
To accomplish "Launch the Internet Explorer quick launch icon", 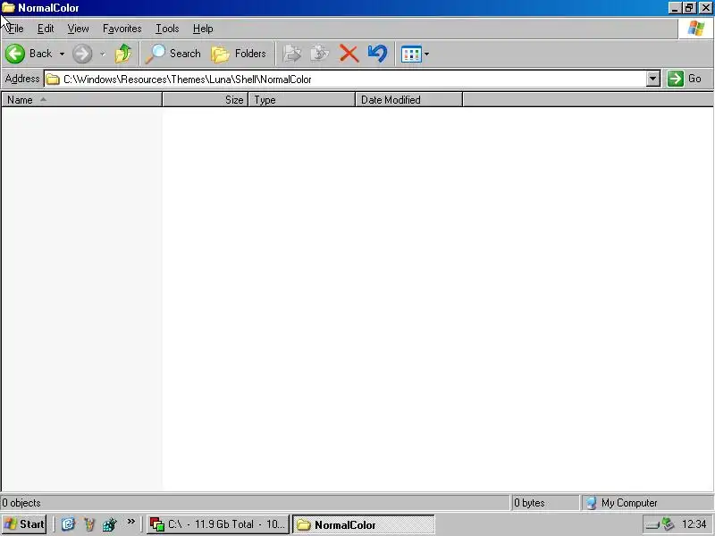I will coord(69,524).
